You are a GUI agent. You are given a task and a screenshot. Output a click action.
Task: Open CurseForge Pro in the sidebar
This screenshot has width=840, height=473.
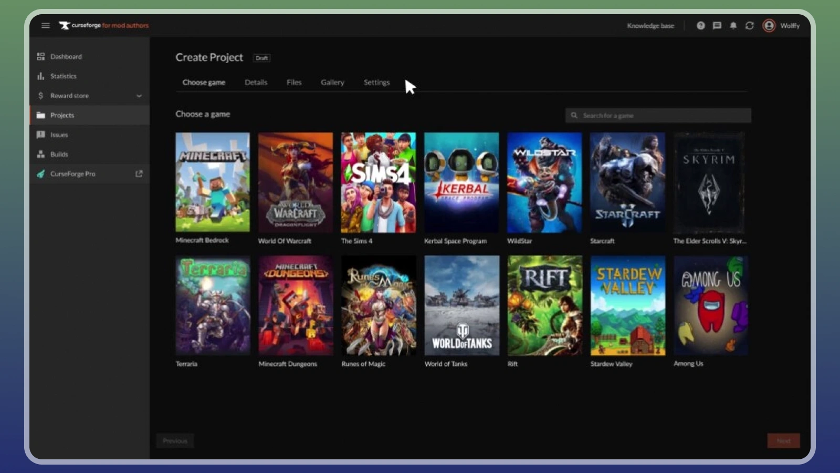coord(89,174)
